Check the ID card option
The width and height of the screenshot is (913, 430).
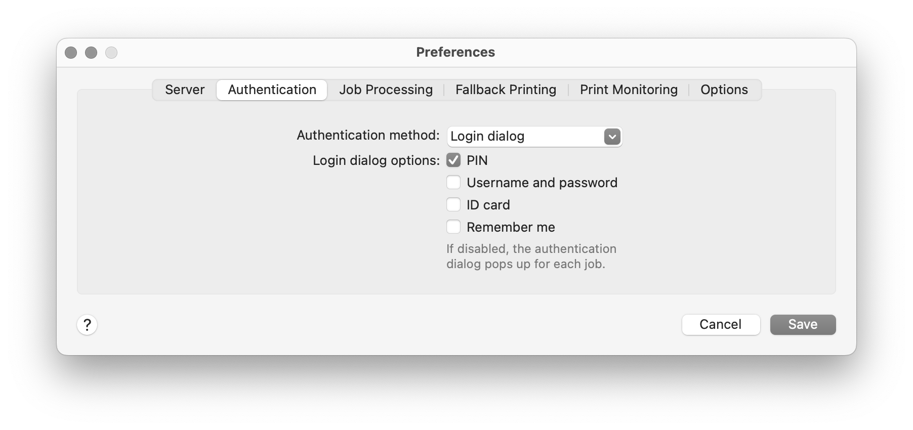click(x=453, y=204)
